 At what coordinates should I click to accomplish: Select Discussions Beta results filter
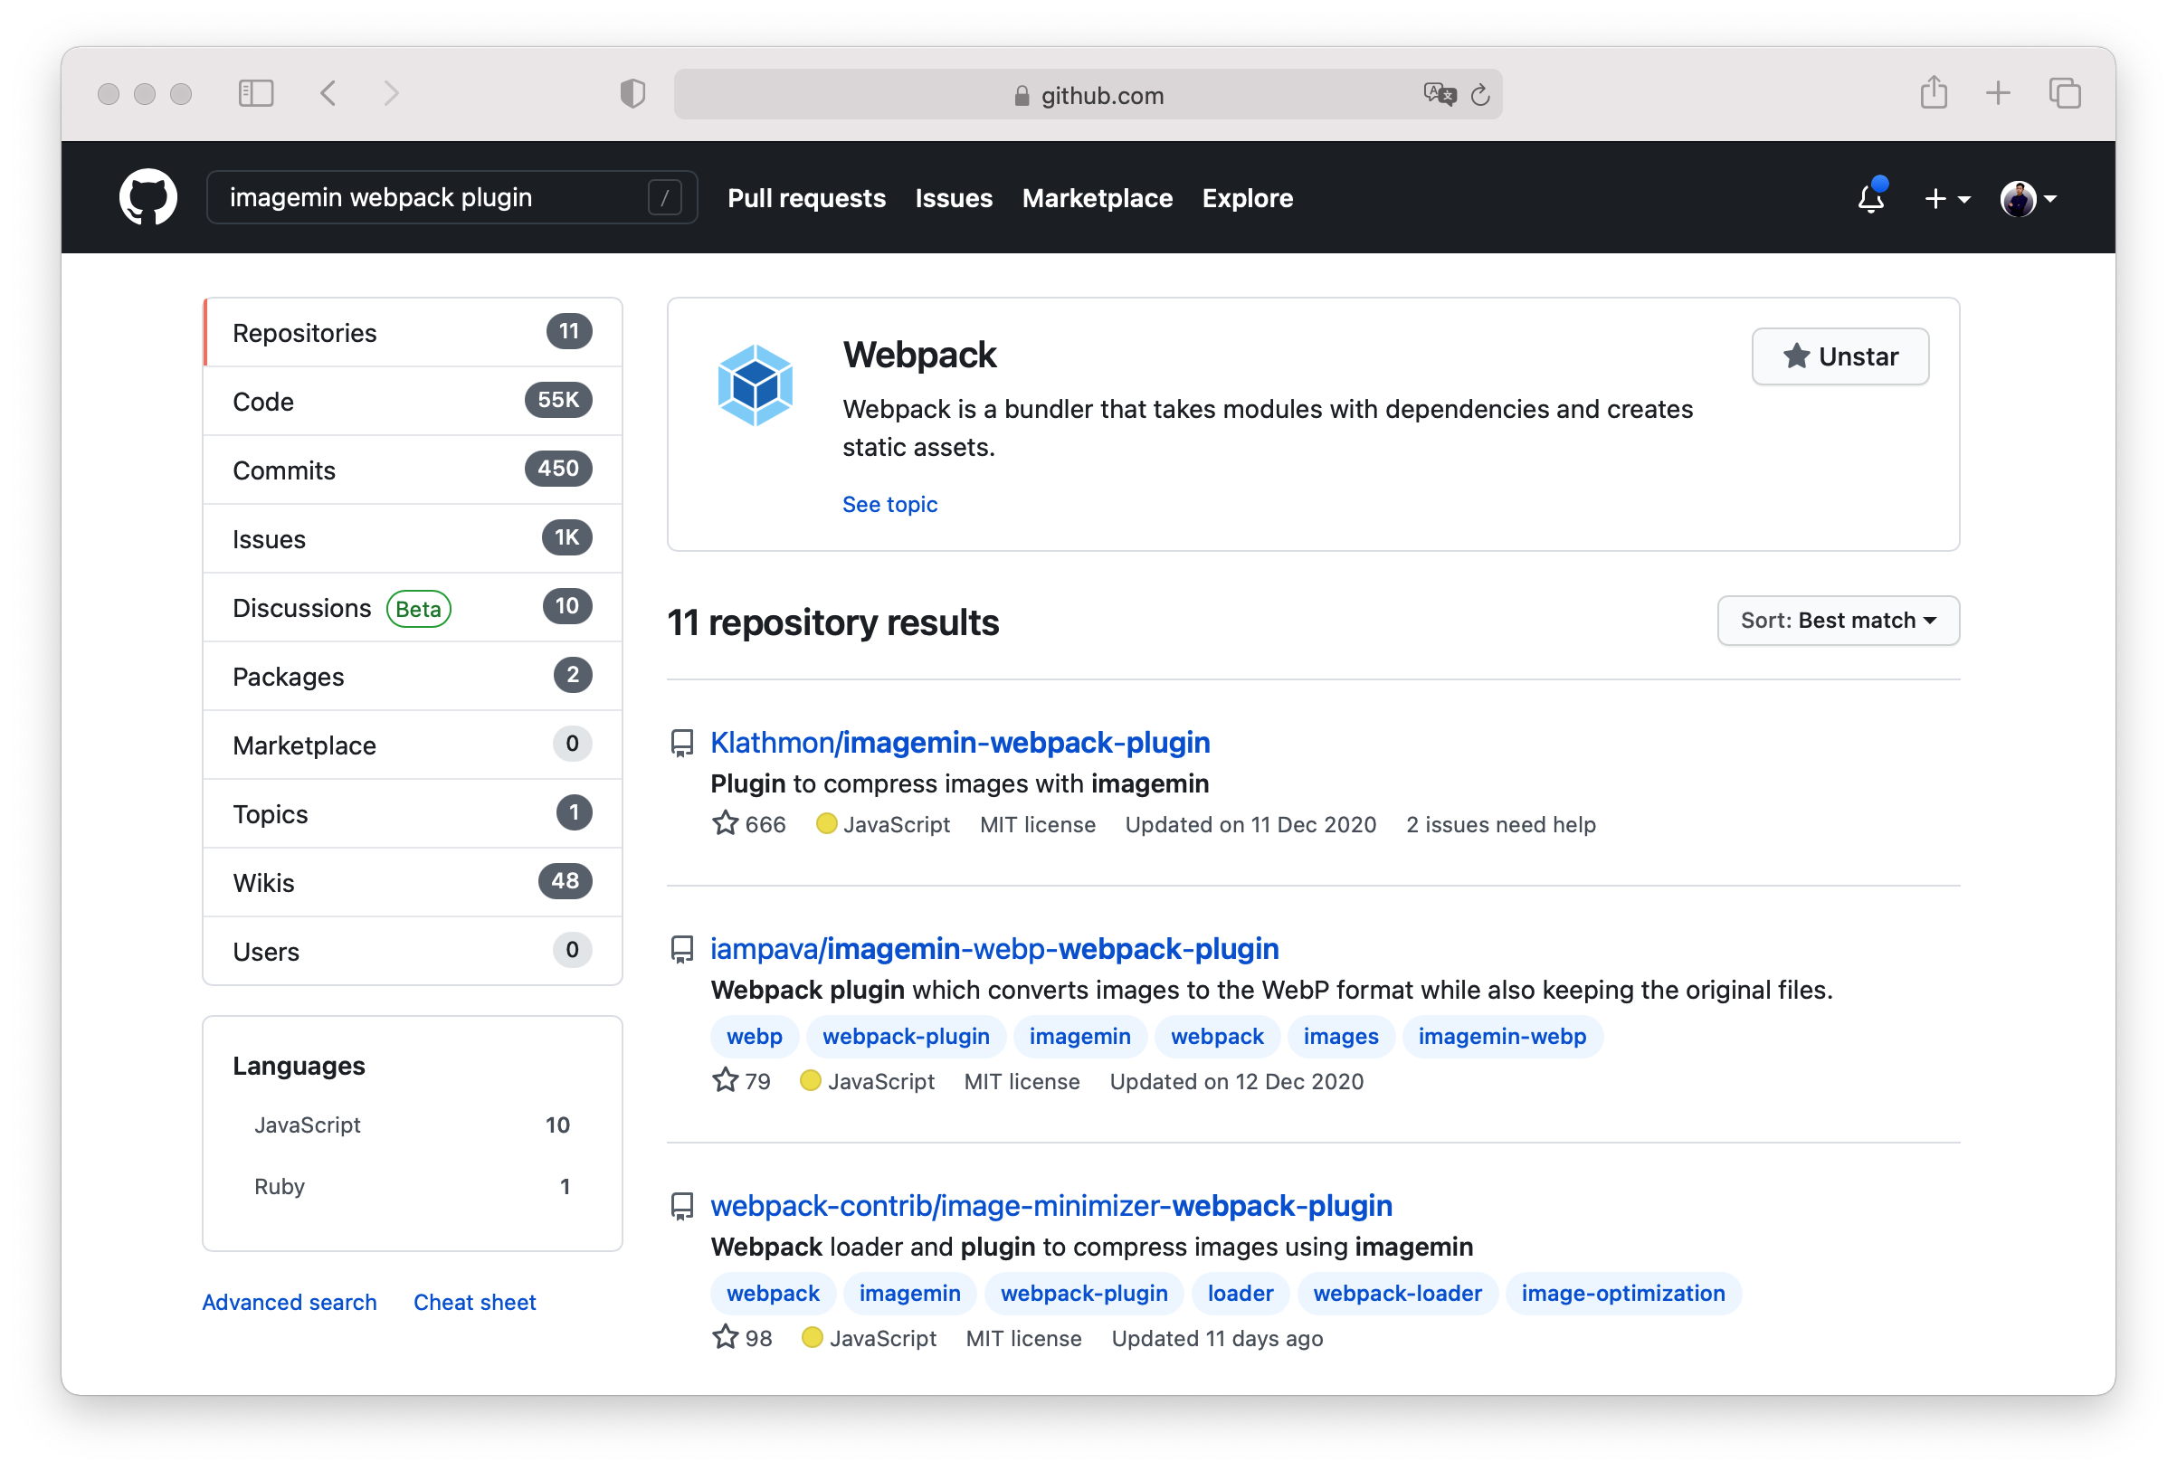413,608
